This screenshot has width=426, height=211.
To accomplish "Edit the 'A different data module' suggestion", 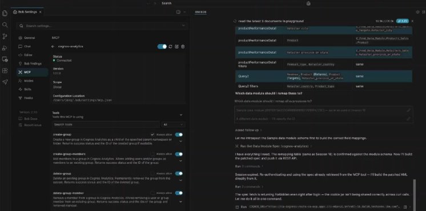I will pos(408,119).
